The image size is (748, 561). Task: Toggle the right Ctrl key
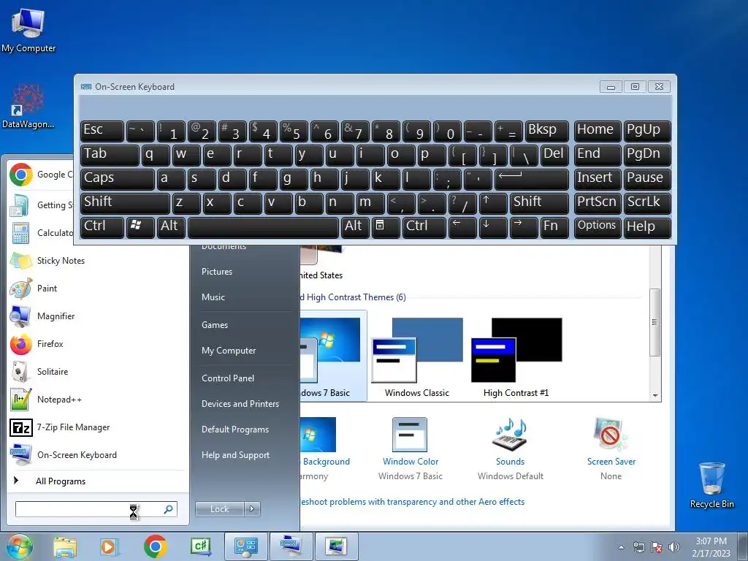click(x=424, y=226)
